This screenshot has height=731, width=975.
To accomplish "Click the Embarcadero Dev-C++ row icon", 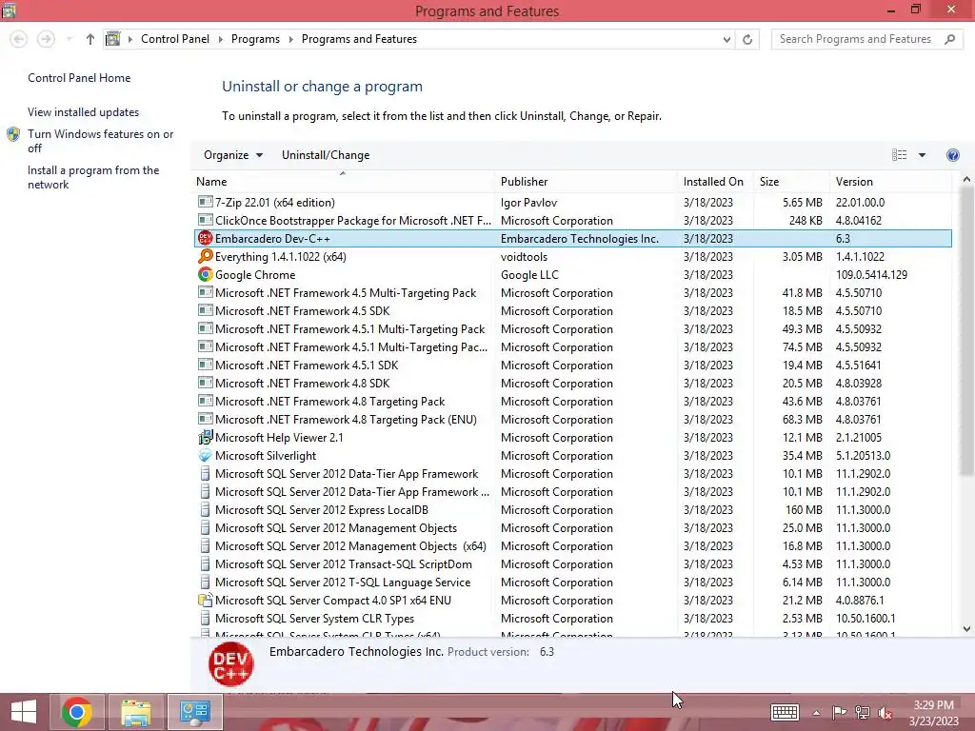I will click(x=206, y=238).
